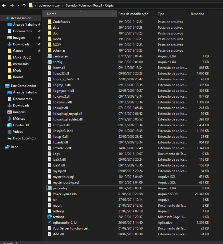The width and height of the screenshot is (223, 244).
Task: Click the cardsystem LUA file icon
Action: click(49, 56)
